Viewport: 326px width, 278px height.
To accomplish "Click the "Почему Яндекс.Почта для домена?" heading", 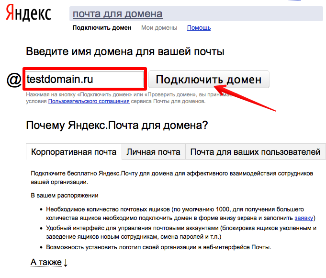I will (x=117, y=126).
